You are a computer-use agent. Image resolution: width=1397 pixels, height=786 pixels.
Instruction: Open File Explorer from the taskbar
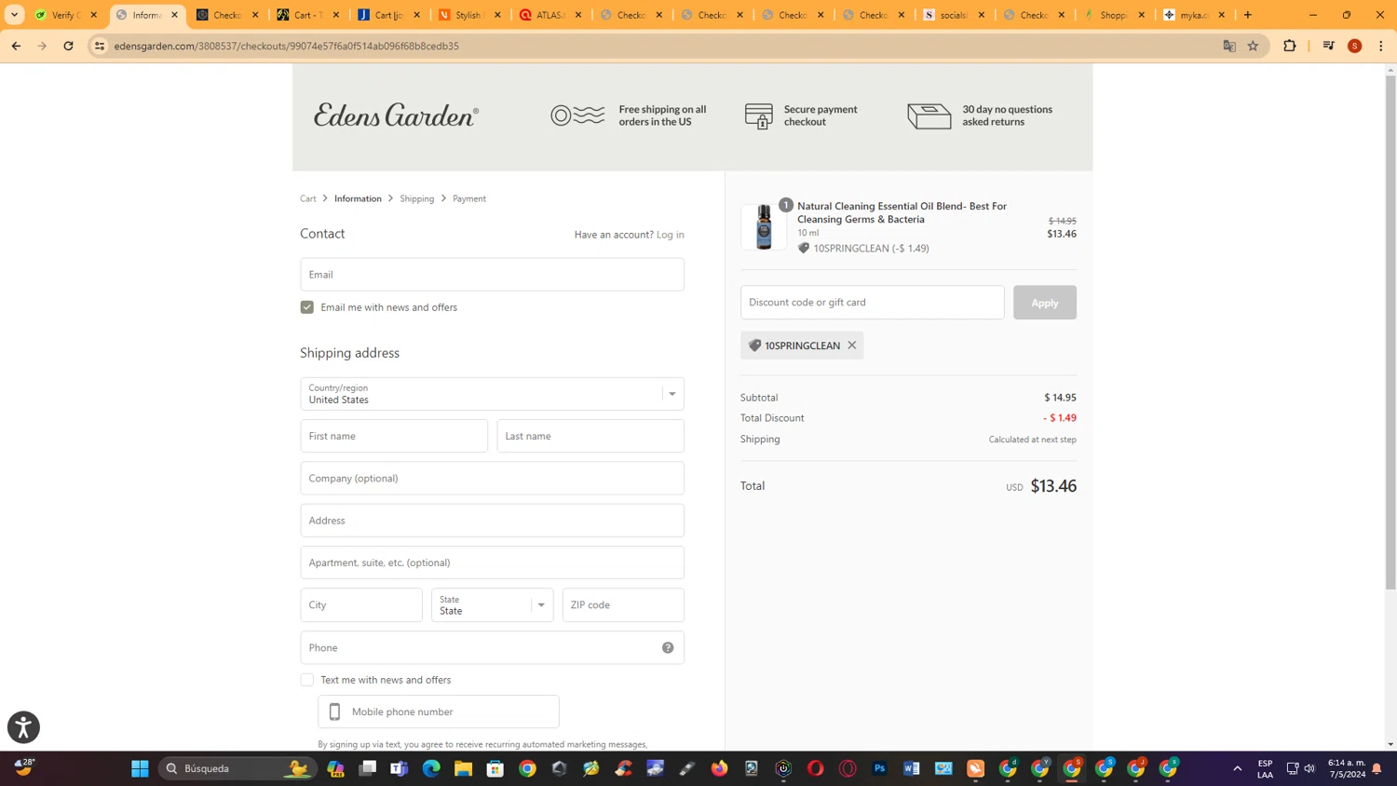pos(463,768)
